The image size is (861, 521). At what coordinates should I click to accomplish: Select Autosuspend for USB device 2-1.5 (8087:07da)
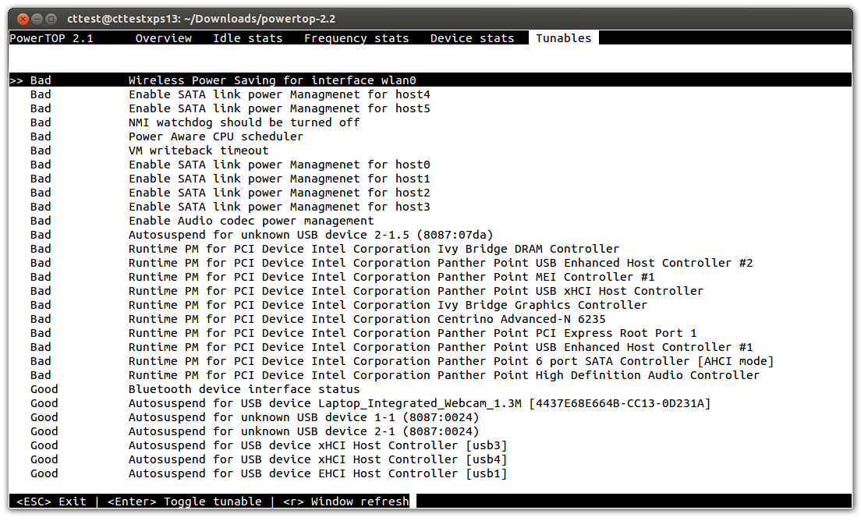[x=430, y=235]
